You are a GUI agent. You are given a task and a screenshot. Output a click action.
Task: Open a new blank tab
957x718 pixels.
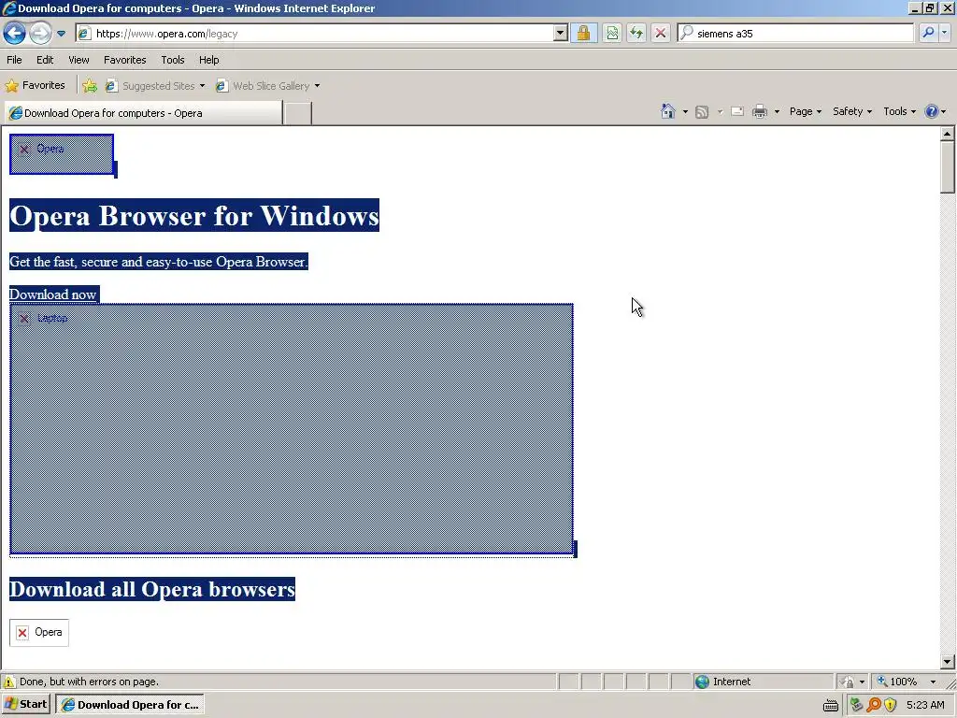tap(298, 113)
